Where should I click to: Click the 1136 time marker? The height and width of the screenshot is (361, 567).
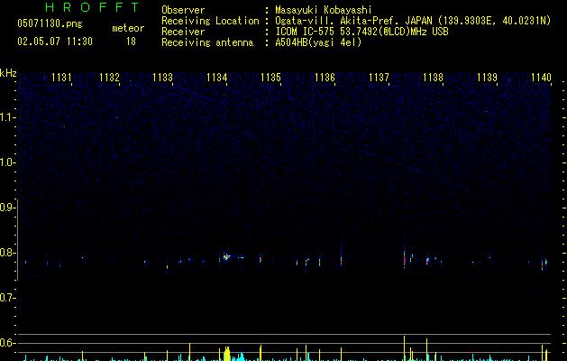coord(325,78)
